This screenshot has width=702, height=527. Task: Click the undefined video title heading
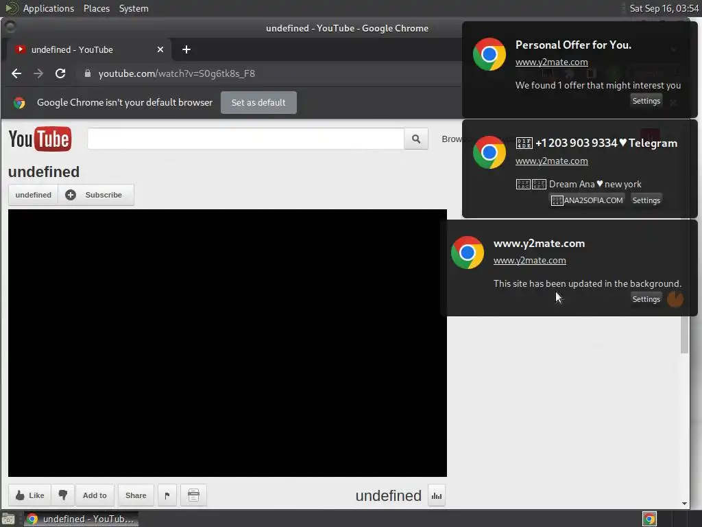click(x=44, y=172)
